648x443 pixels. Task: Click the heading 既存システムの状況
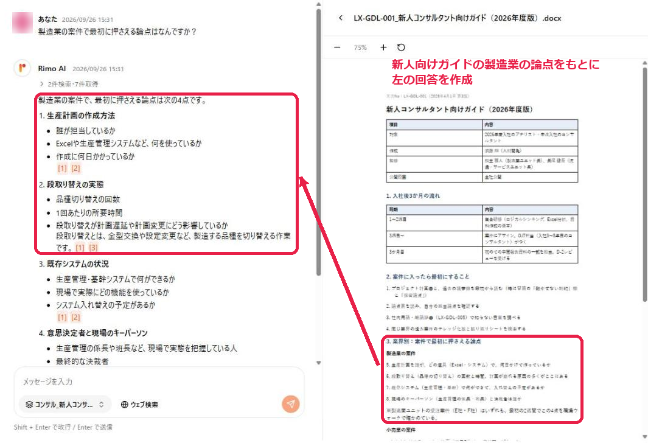[78, 263]
